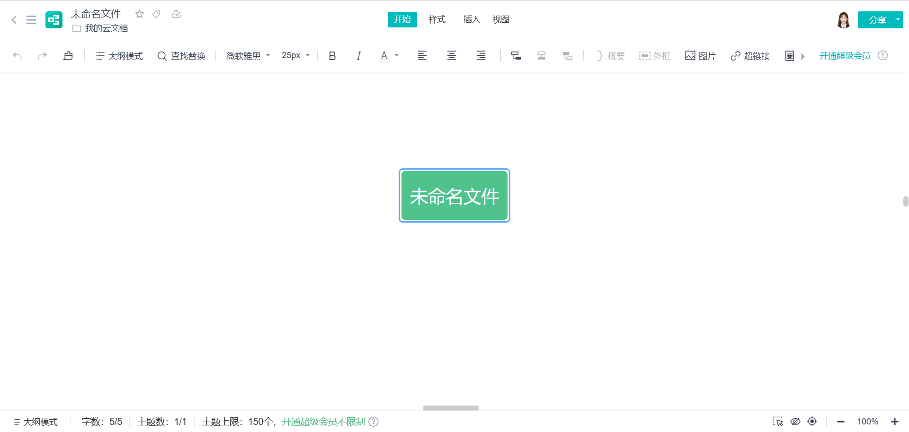
Task: Align text to the right
Action: [x=481, y=56]
